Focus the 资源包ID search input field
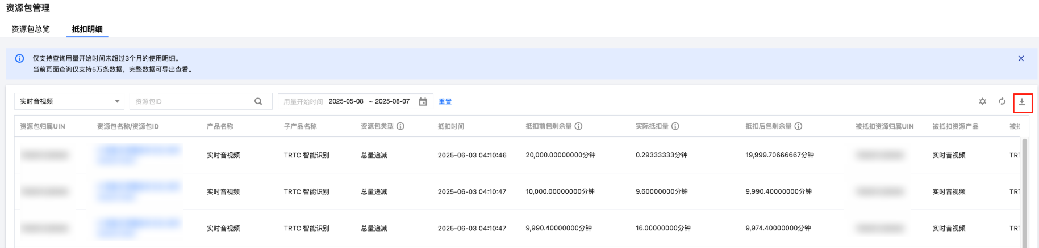This screenshot has height=248, width=1039. pyautogui.click(x=190, y=101)
